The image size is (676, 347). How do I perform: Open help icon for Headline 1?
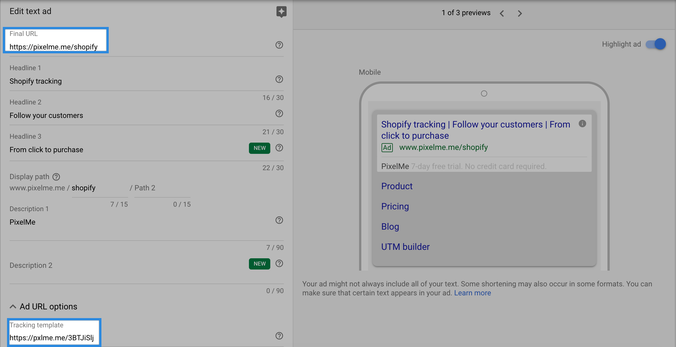tap(279, 79)
